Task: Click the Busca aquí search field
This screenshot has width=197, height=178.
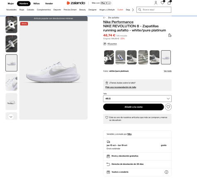Action: tap(154, 10)
